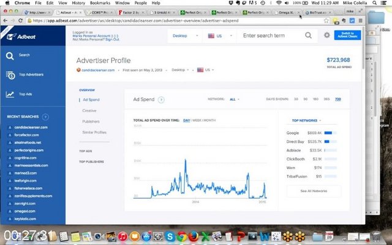Open the Top Advertisers money icon

click(x=10, y=75)
